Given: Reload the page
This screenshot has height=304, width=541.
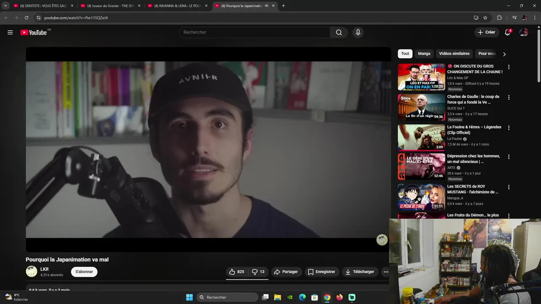Looking at the screenshot, I should pos(26,18).
